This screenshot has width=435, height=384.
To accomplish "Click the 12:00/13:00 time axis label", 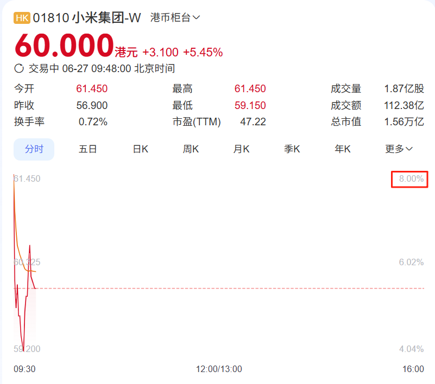I will (x=219, y=369).
